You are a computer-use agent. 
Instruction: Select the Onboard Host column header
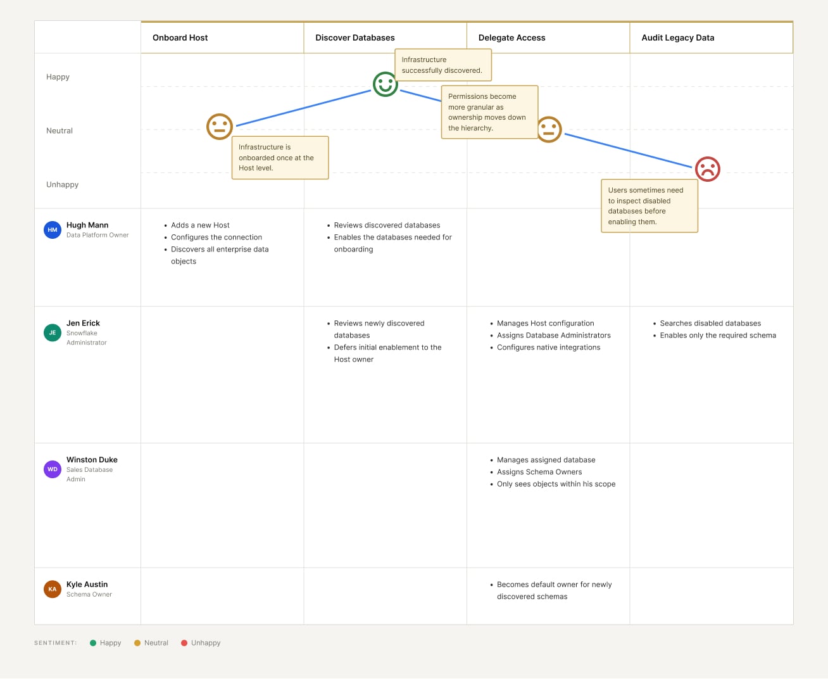pyautogui.click(x=222, y=37)
